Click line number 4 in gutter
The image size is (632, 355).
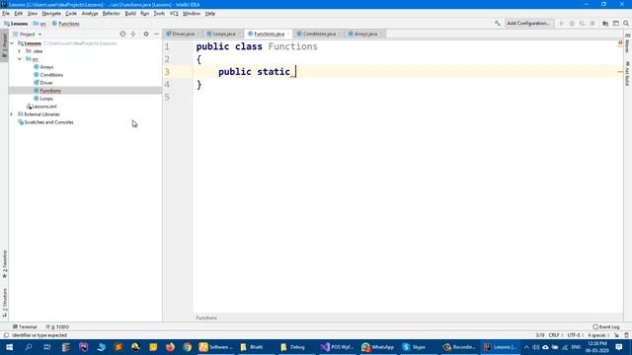tap(167, 84)
